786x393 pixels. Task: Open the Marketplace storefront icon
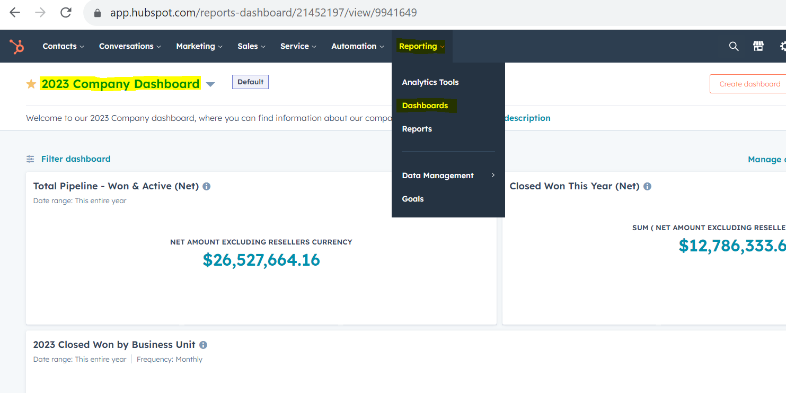click(758, 46)
